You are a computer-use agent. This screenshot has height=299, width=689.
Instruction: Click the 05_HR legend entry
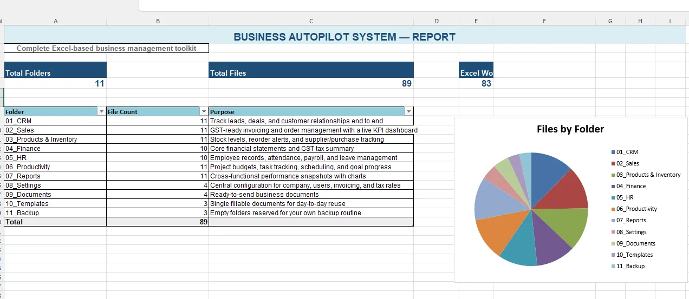point(622,197)
